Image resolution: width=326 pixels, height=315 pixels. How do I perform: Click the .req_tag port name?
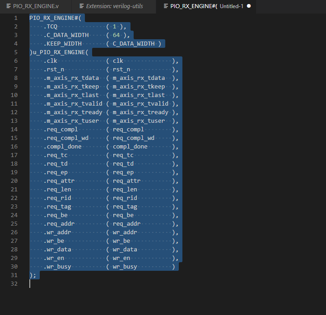[57, 207]
